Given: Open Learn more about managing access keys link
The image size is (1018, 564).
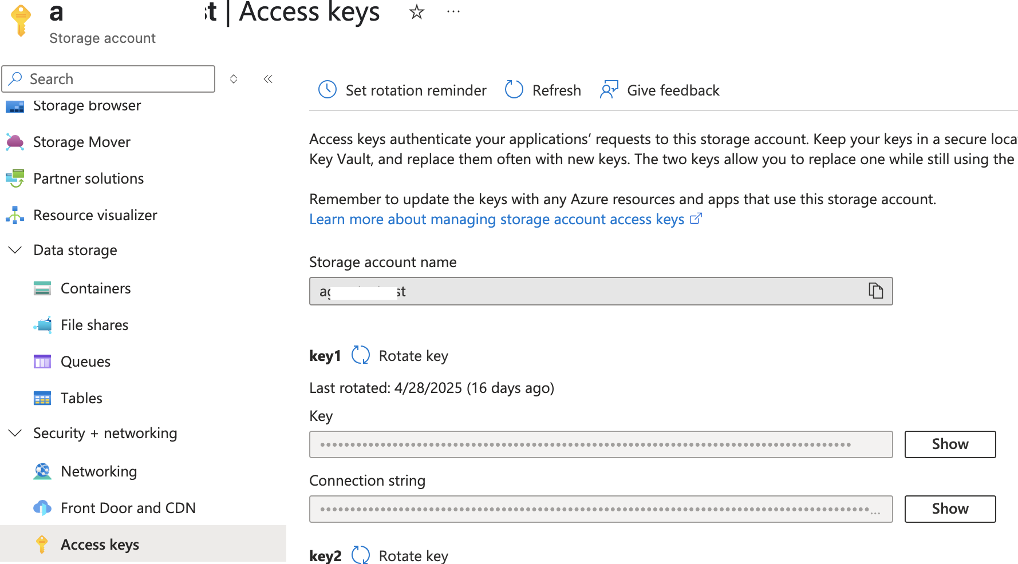Looking at the screenshot, I should tap(497, 219).
